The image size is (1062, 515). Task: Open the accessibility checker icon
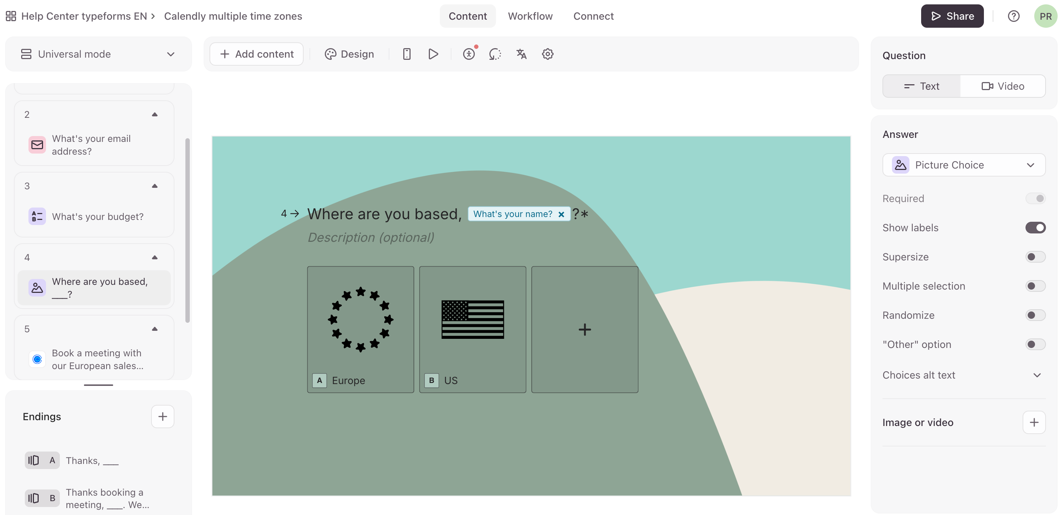click(469, 54)
